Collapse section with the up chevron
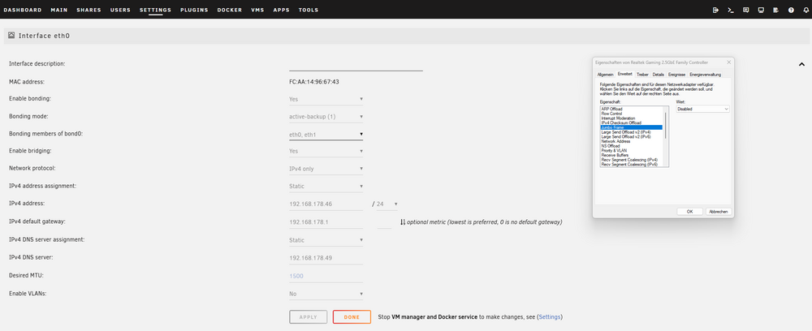The height and width of the screenshot is (331, 812). [x=801, y=64]
